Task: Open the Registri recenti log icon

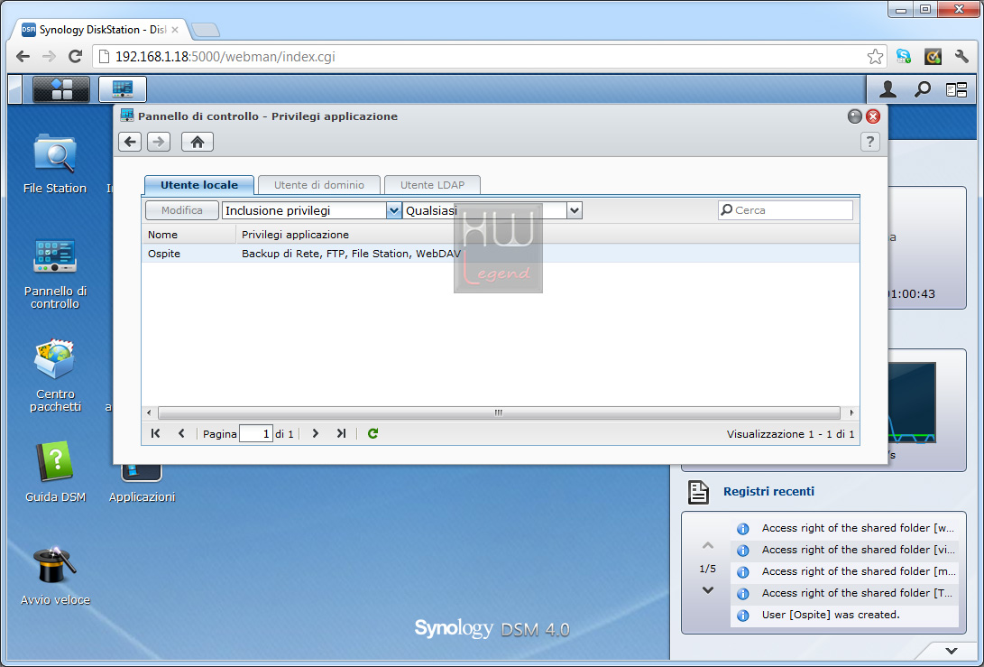Action: coord(698,493)
